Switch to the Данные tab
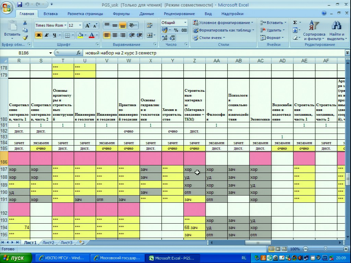Image resolution: width=351 pixels, height=263 pixels. click(147, 14)
